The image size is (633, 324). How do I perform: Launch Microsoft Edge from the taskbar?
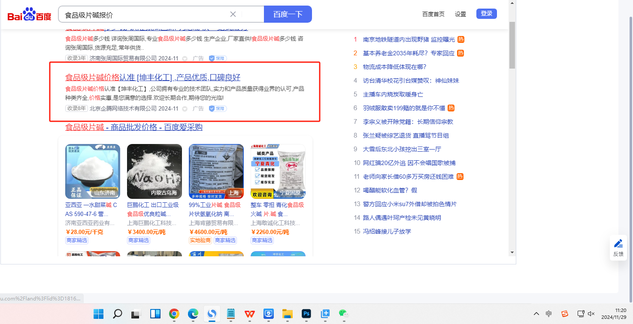193,314
